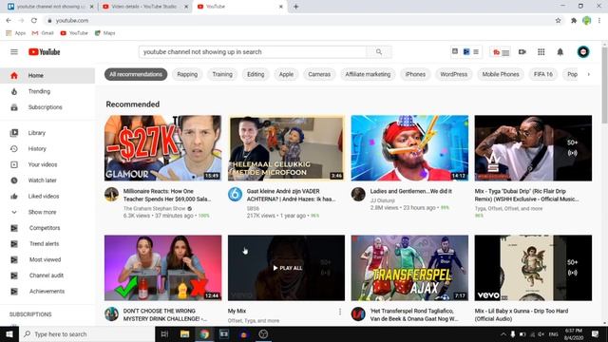This screenshot has height=342, width=608.
Task: Open the mystery drink challenge thumbnail
Action: point(162,268)
